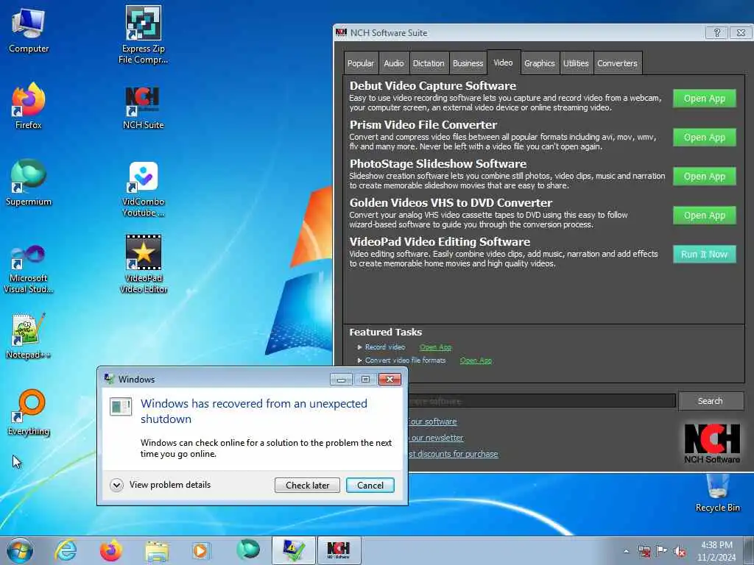Select the NCH Suite desktop shortcut
The width and height of the screenshot is (754, 565).
(144, 107)
